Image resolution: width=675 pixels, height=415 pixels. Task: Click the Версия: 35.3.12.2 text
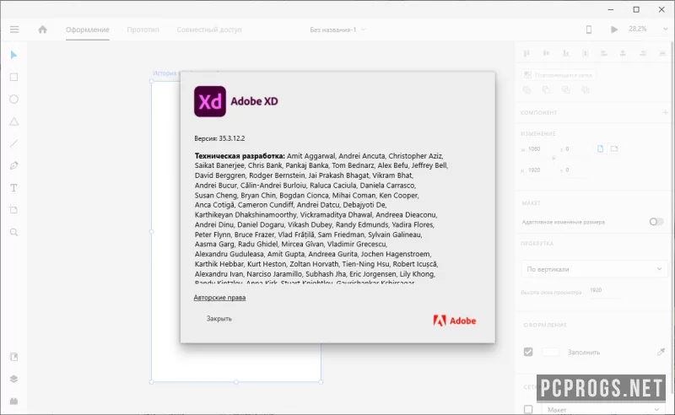(219, 138)
